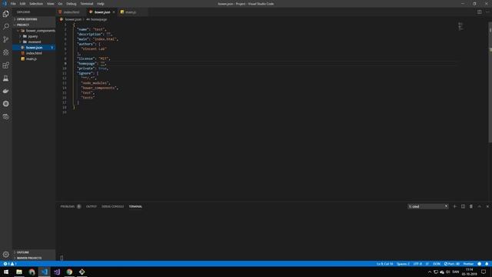Open the Selection menu
492x277 pixels.
36,4
